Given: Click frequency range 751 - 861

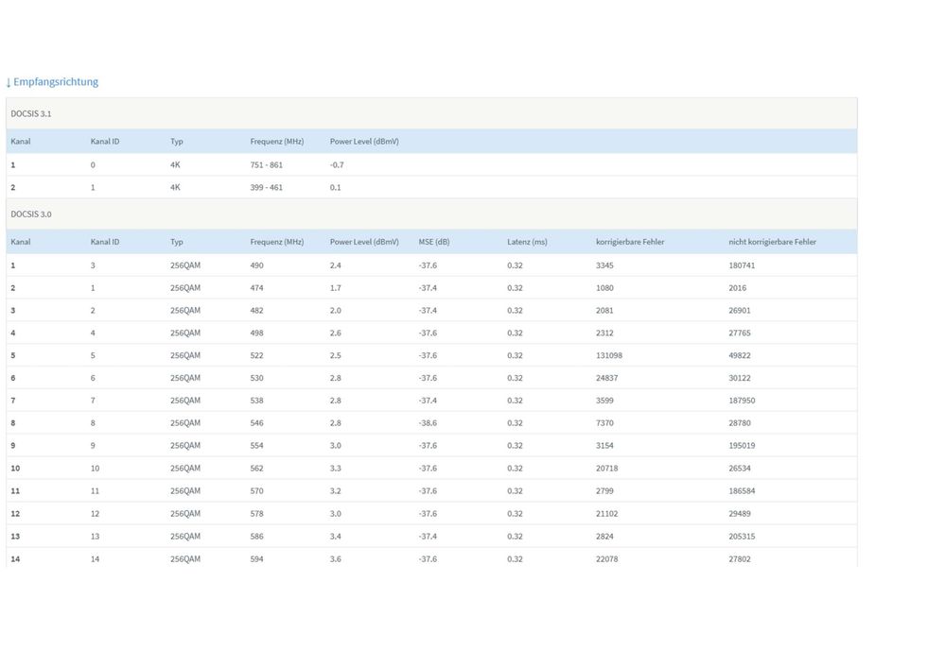Looking at the screenshot, I should tap(267, 165).
